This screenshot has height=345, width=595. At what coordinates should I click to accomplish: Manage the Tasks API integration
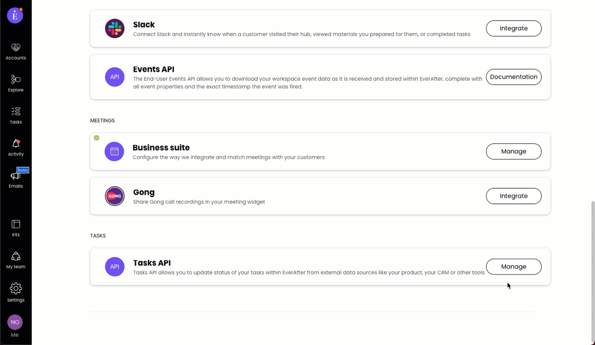click(513, 266)
